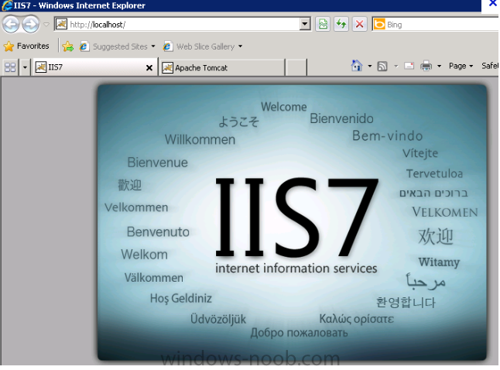The image size is (500, 370).
Task: Click the Refresh page icon
Action: tap(341, 24)
